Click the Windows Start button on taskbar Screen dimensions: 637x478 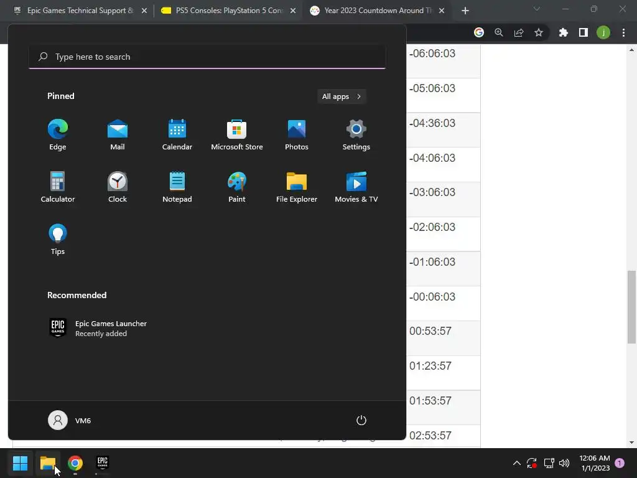point(20,463)
